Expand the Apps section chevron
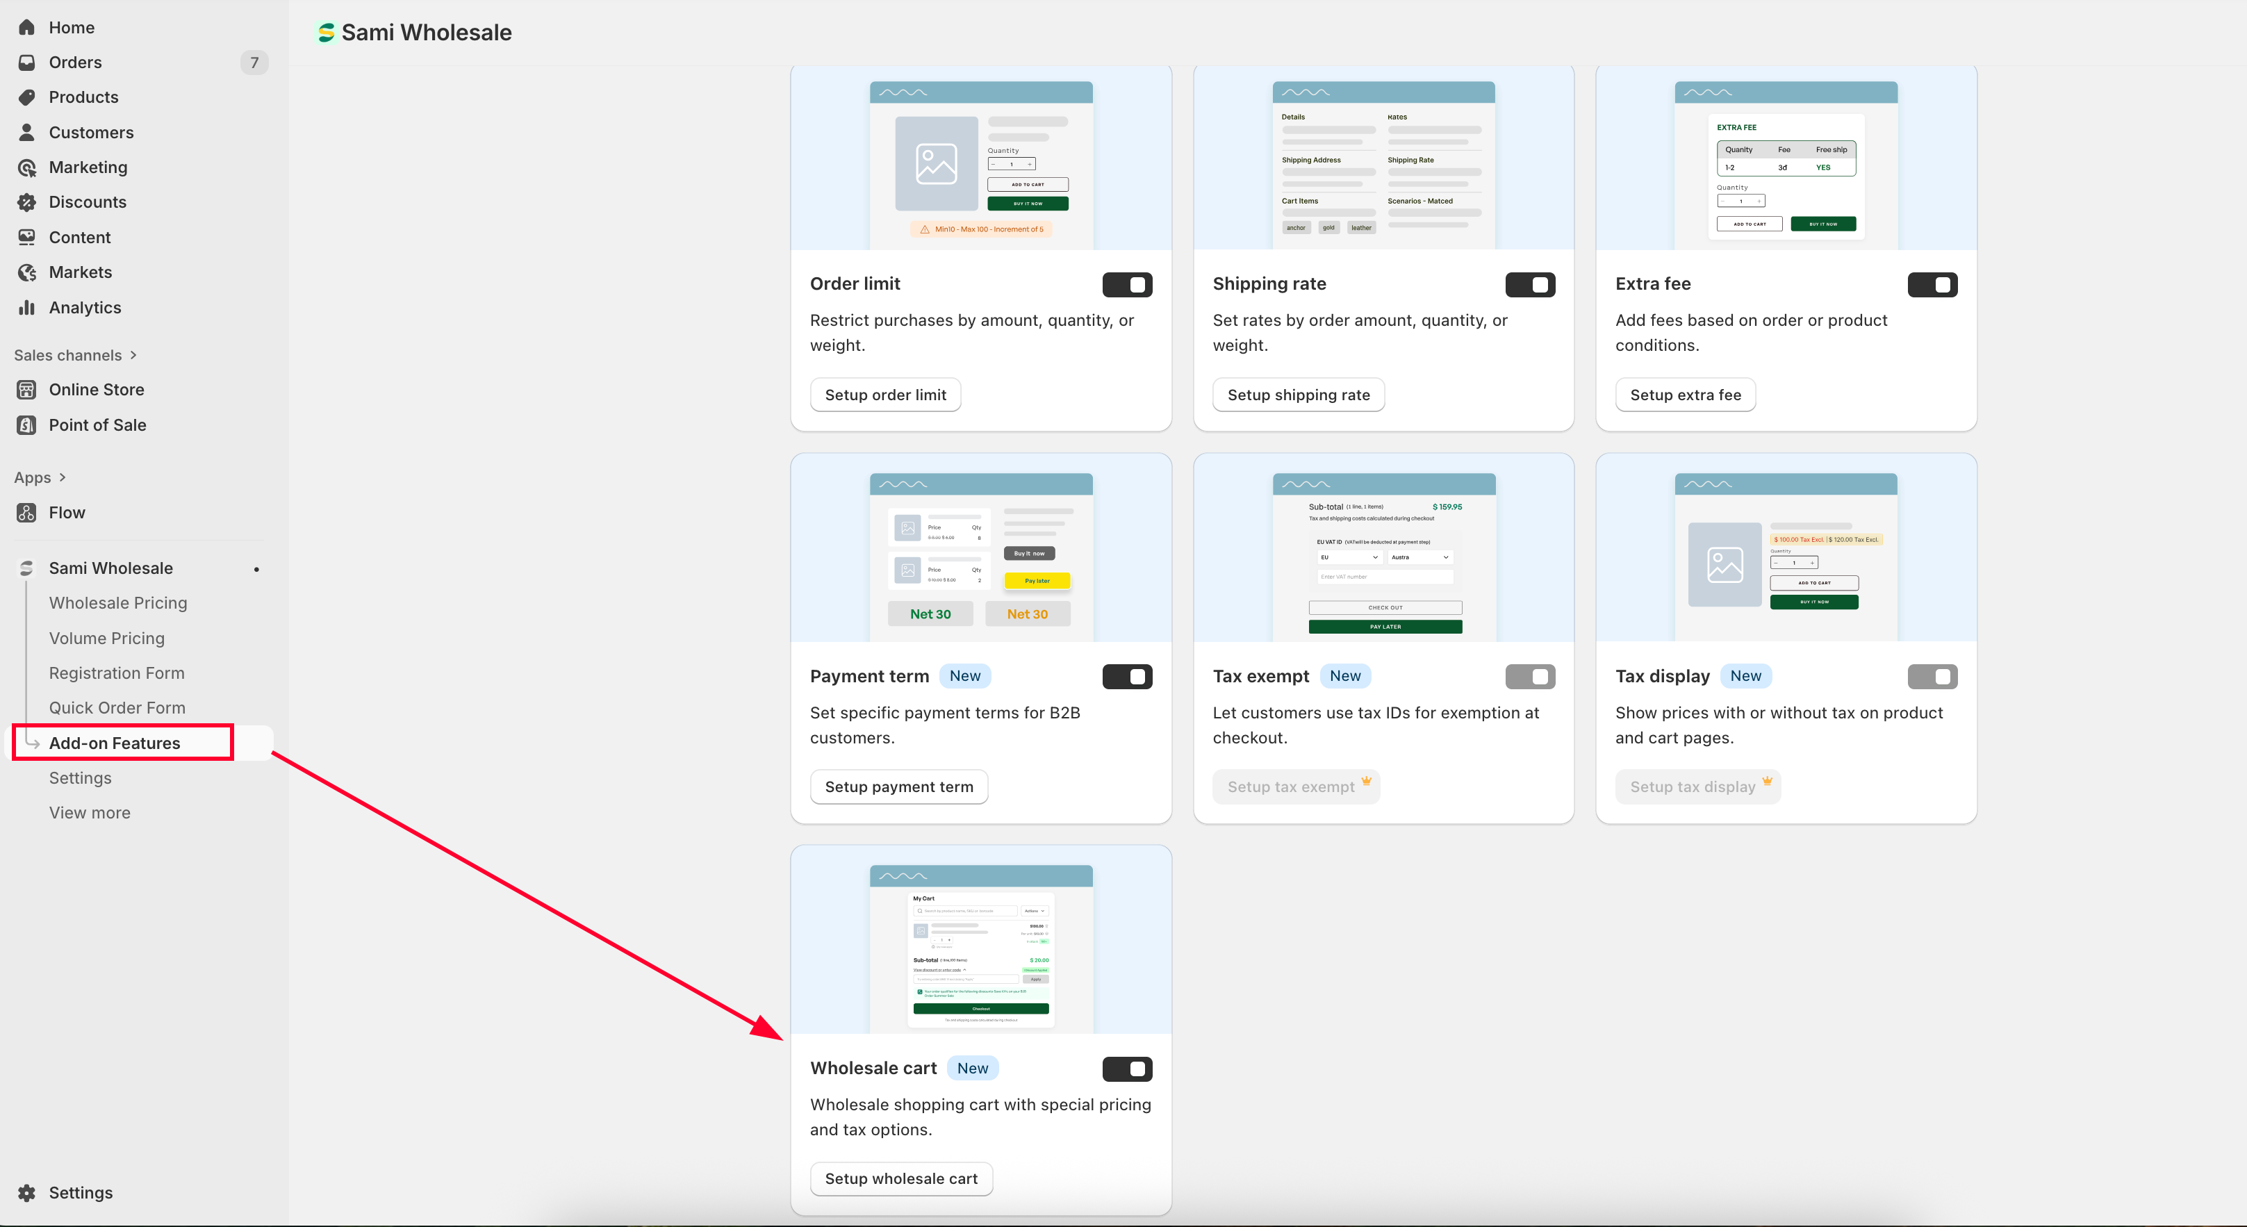 click(x=62, y=477)
